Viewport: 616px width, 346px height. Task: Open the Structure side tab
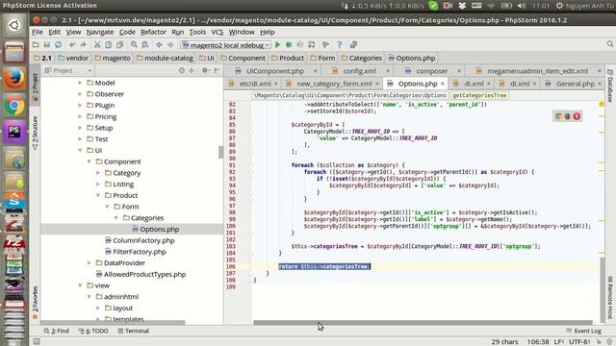click(x=36, y=134)
